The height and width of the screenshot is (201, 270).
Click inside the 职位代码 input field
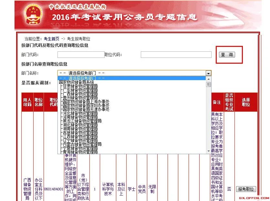pos(176,55)
